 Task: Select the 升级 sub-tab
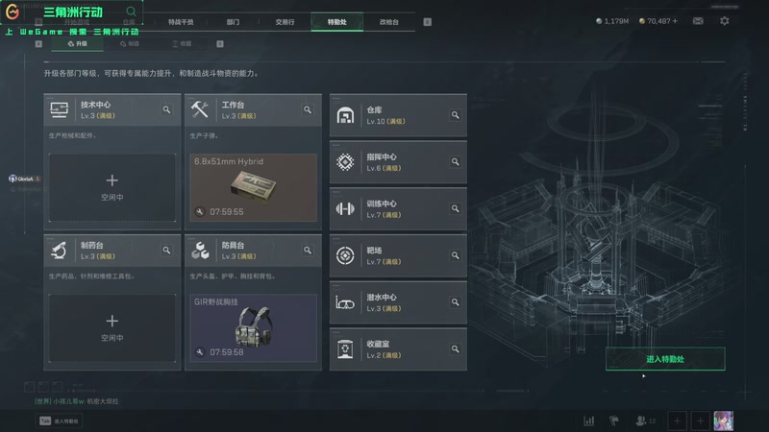[x=78, y=44]
